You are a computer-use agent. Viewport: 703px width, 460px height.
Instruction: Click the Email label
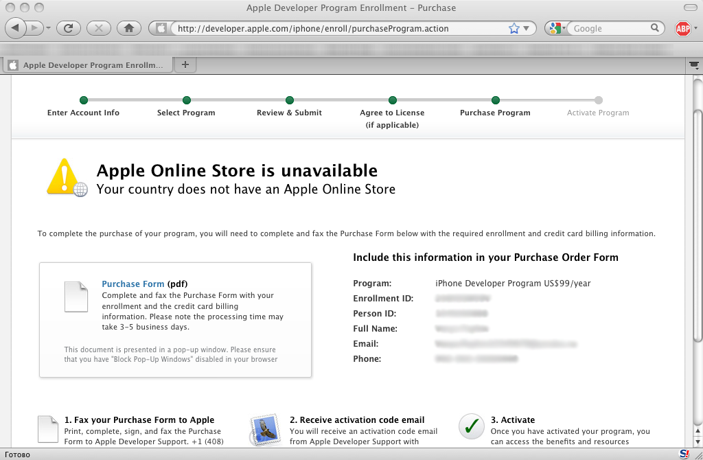pyautogui.click(x=365, y=343)
